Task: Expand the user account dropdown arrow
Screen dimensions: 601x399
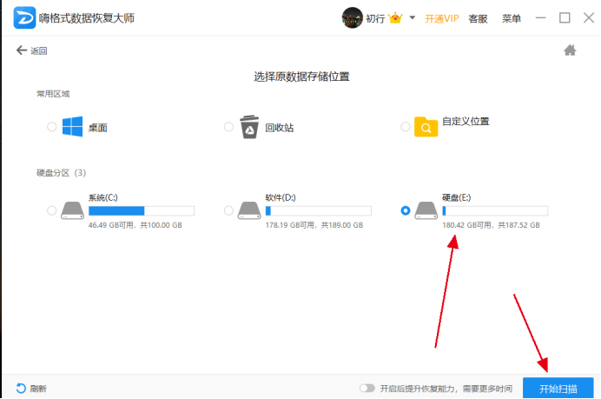Action: [413, 17]
